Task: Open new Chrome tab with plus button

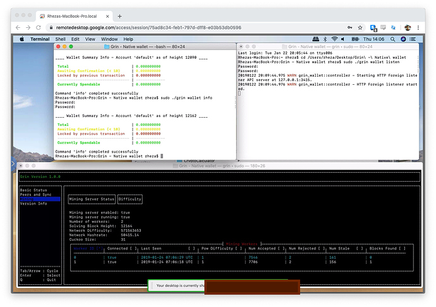Action: [x=119, y=16]
